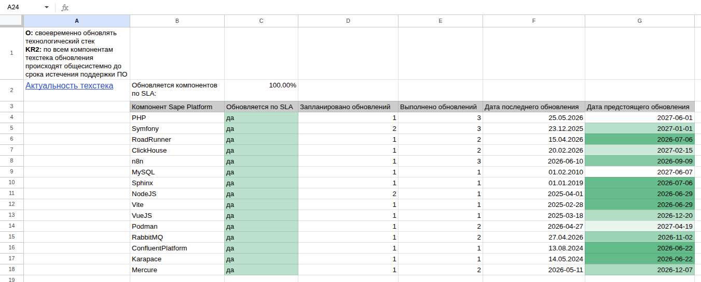Select the Symfony component cell
Viewport: 701px width, 282px height.
[177, 128]
